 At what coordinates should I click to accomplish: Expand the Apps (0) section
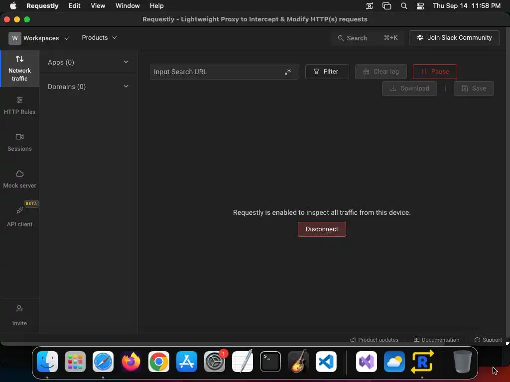[x=88, y=62]
